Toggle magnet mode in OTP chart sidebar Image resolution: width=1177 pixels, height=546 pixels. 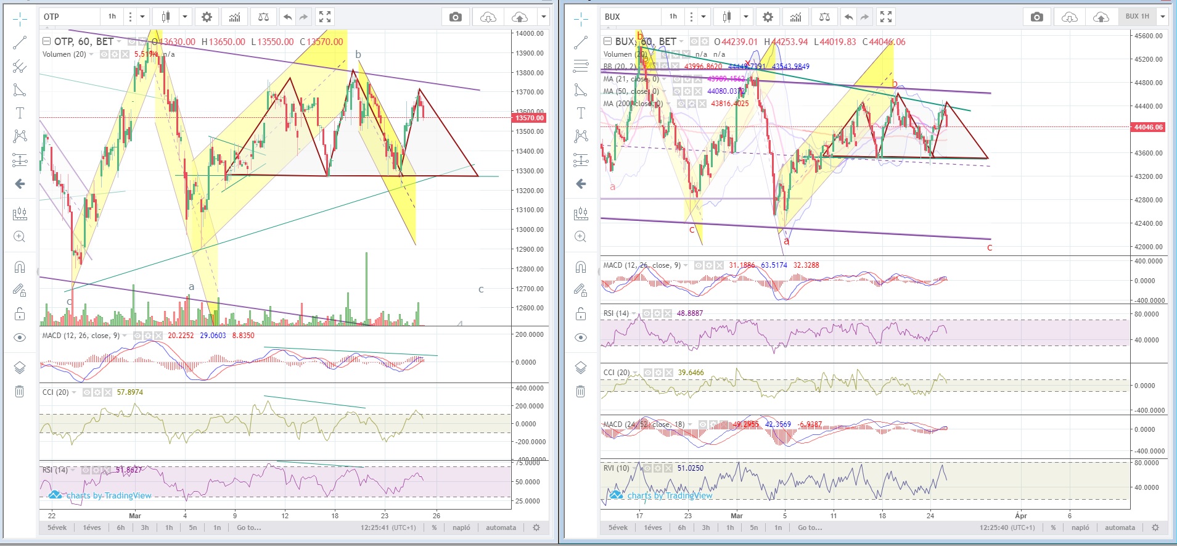coord(20,267)
